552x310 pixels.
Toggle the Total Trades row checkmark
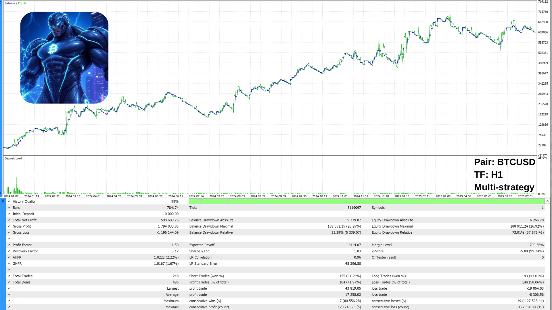(9, 276)
